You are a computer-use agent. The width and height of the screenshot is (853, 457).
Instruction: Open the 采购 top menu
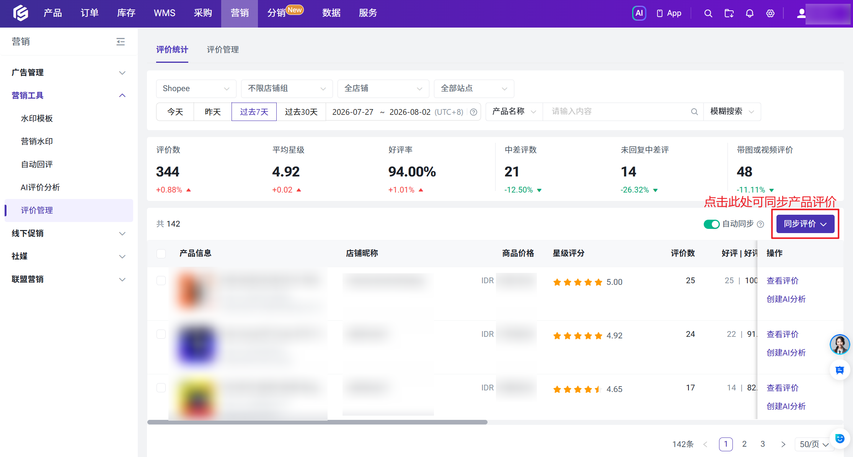[203, 13]
